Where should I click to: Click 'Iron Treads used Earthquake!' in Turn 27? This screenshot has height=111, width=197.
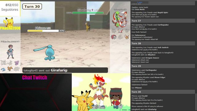pos(150,25)
